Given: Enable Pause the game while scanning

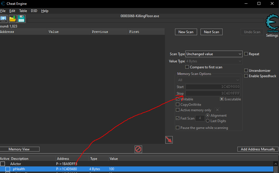Looking at the screenshot, I should pos(178,128).
